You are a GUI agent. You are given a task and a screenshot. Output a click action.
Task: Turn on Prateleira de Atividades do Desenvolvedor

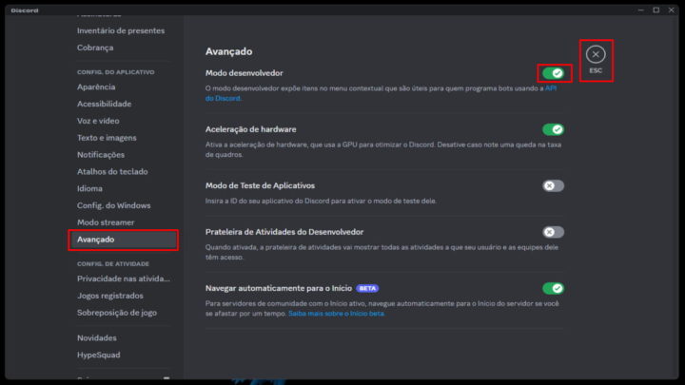pyautogui.click(x=553, y=232)
